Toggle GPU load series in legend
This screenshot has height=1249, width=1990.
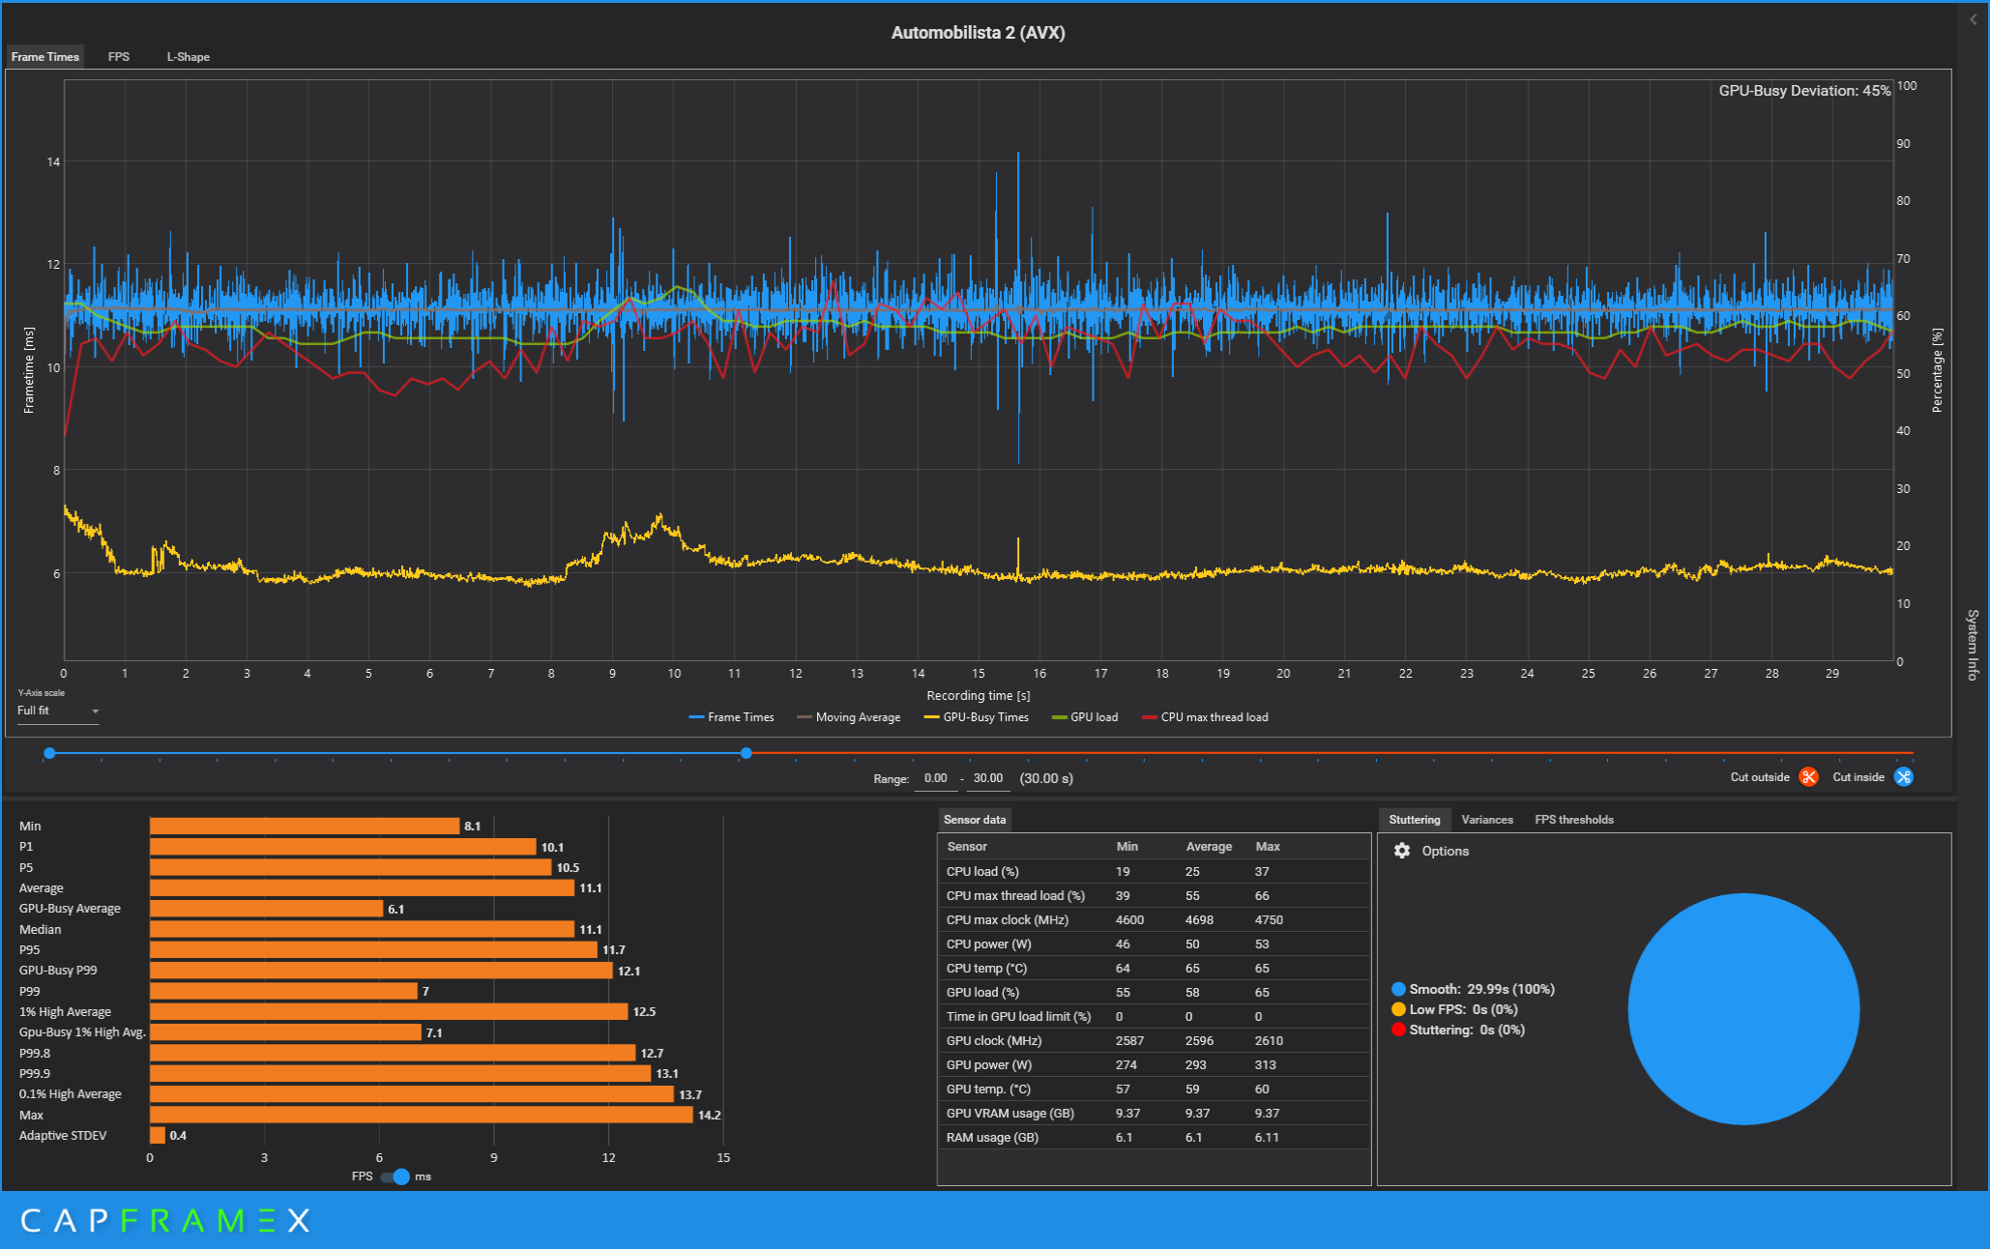[1084, 717]
